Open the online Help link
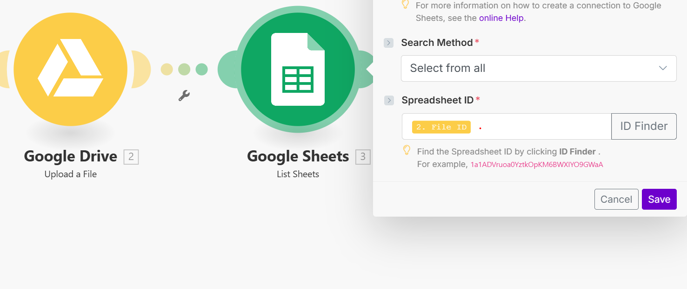 coord(501,18)
